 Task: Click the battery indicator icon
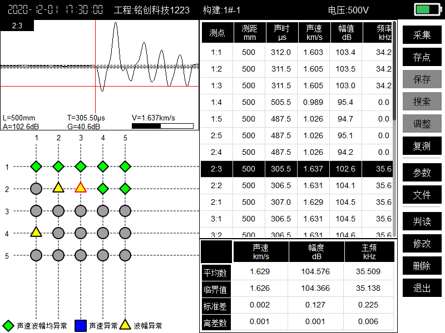point(428,9)
